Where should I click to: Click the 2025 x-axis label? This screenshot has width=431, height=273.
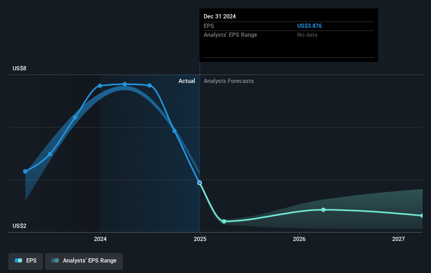click(200, 239)
